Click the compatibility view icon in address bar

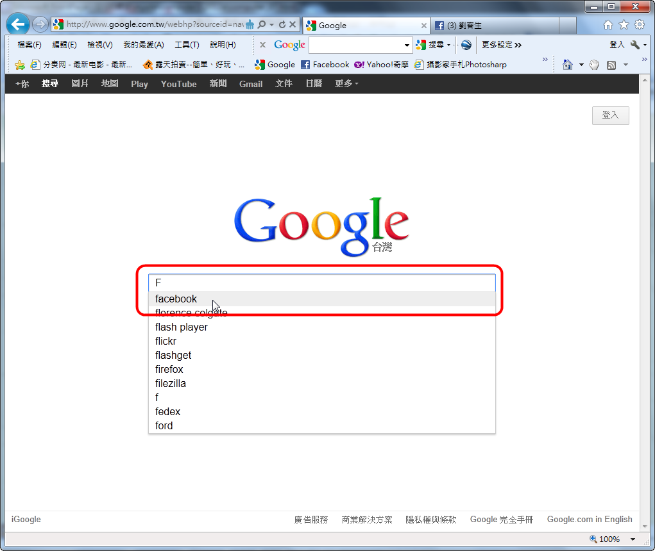click(250, 24)
